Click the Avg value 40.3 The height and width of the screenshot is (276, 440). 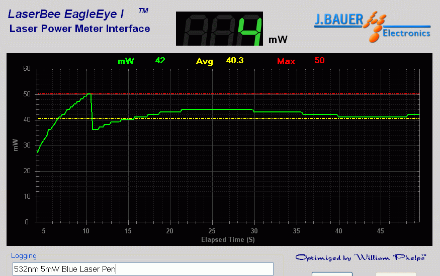coord(235,60)
